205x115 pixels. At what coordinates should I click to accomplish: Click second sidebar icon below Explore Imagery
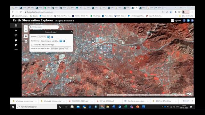point(16,35)
